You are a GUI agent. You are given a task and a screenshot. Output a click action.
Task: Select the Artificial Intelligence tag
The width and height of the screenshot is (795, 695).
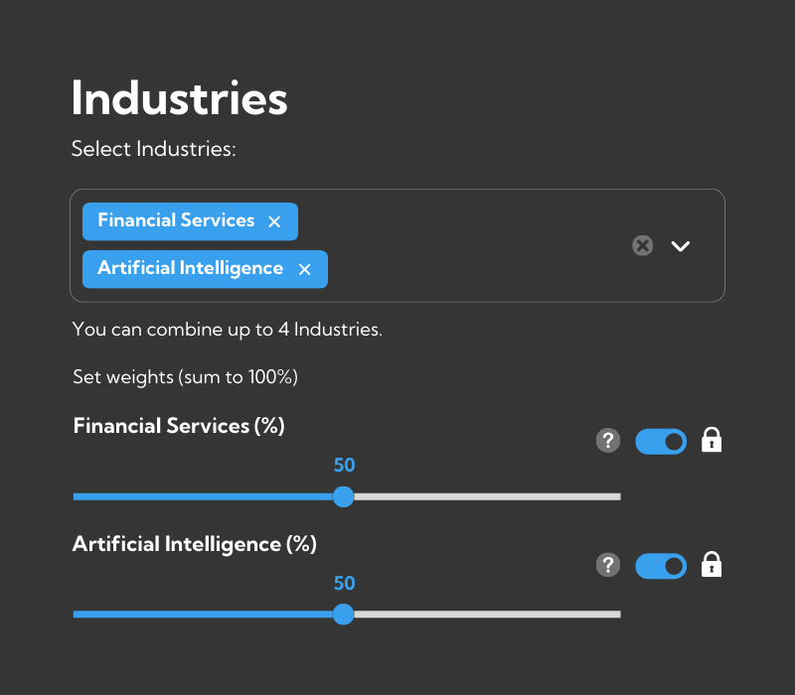[189, 268]
